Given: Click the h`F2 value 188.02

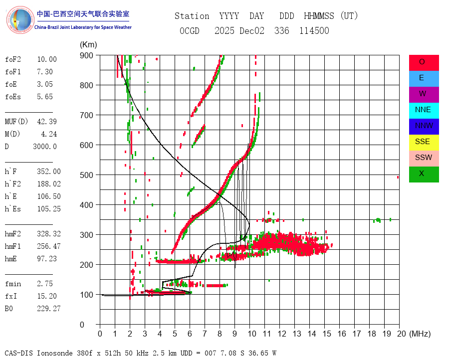Looking at the screenshot, I should point(49,184).
